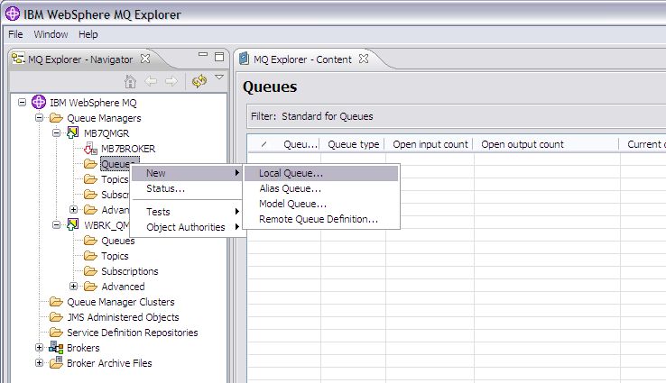Sort by the Open output count column

(x=547, y=144)
